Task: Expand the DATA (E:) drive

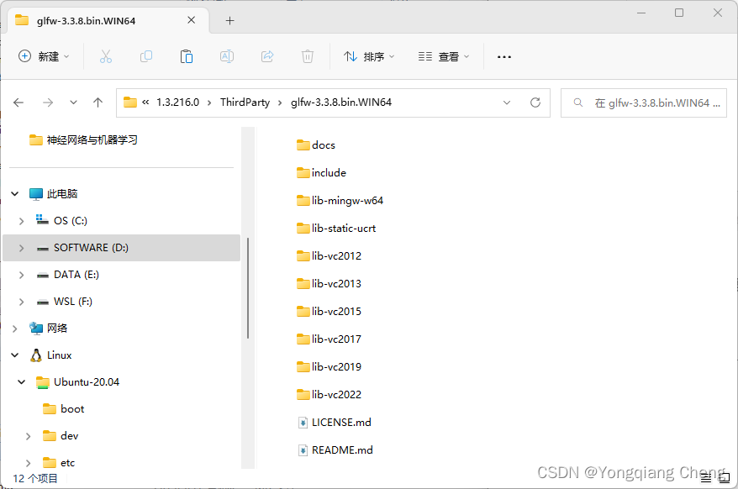Action: 21,275
